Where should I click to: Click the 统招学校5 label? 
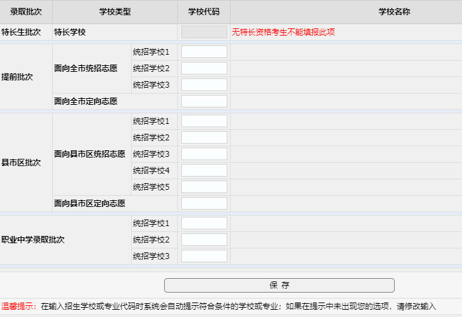coord(151,187)
